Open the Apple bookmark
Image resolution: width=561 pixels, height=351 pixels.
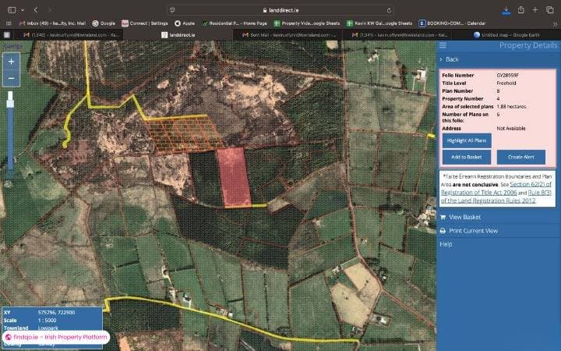(x=185, y=23)
